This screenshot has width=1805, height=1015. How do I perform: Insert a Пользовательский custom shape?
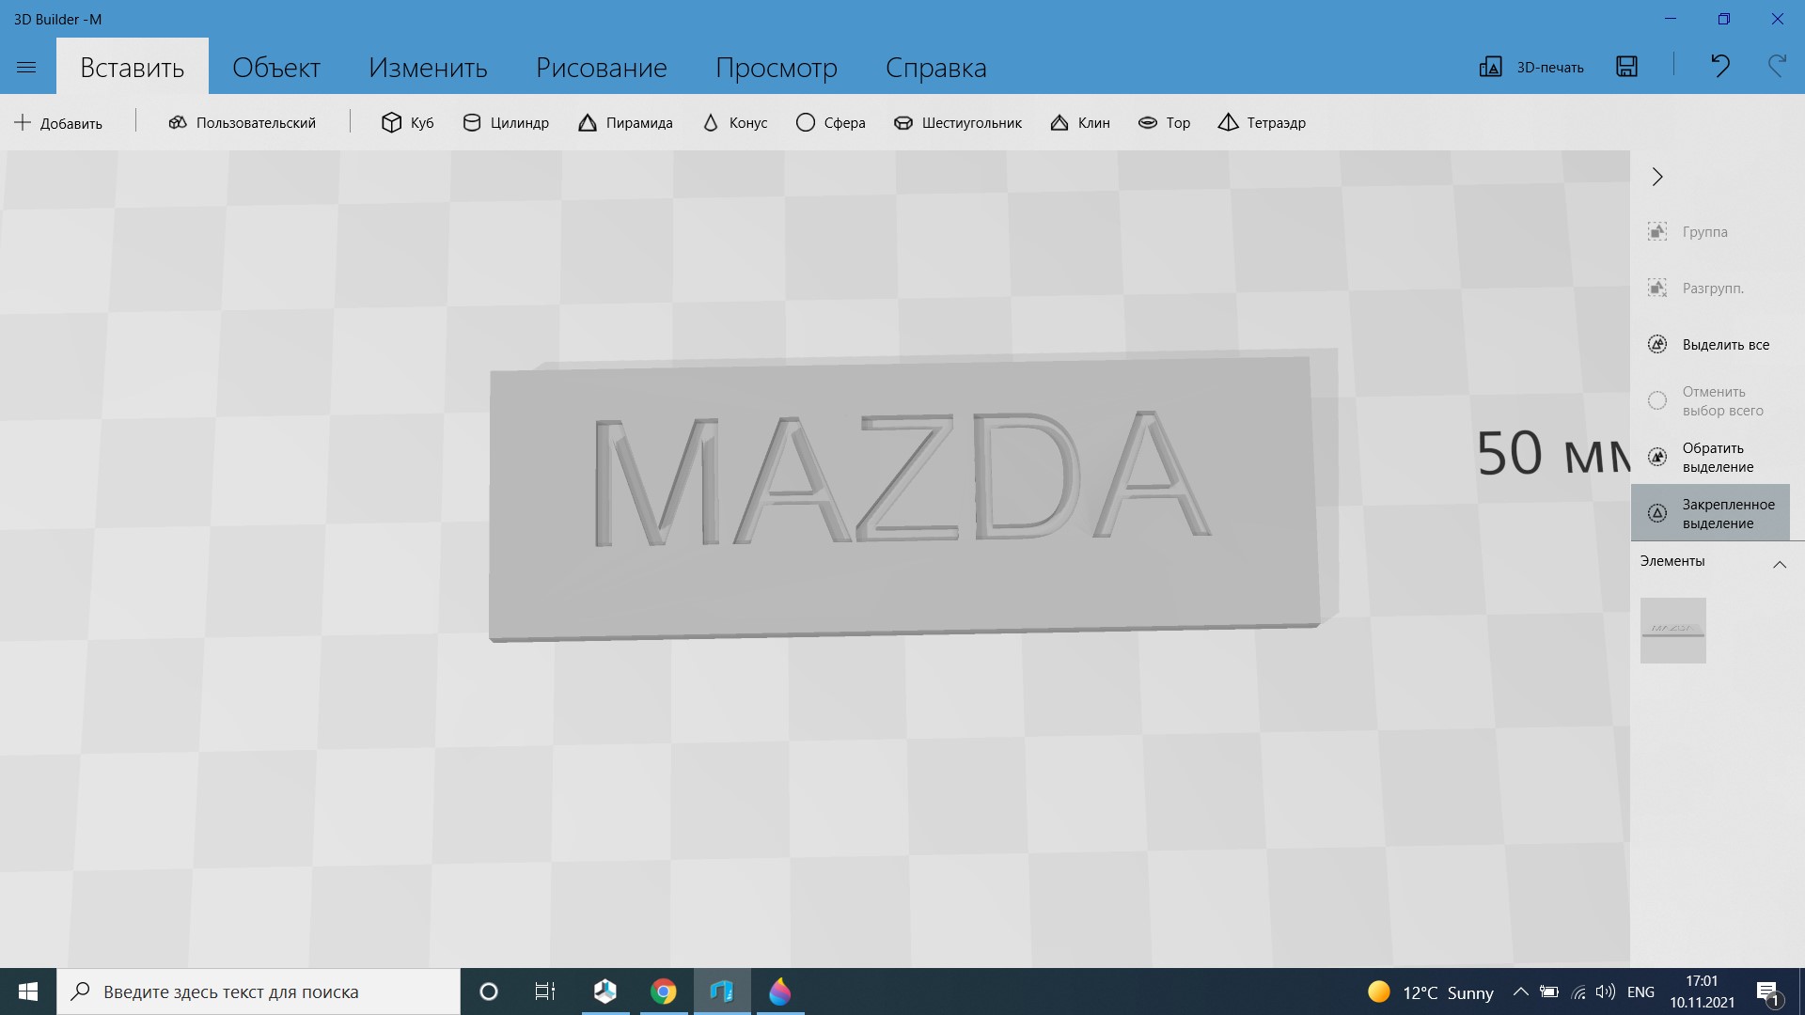click(x=243, y=123)
